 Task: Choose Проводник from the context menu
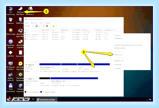coord(118,38)
